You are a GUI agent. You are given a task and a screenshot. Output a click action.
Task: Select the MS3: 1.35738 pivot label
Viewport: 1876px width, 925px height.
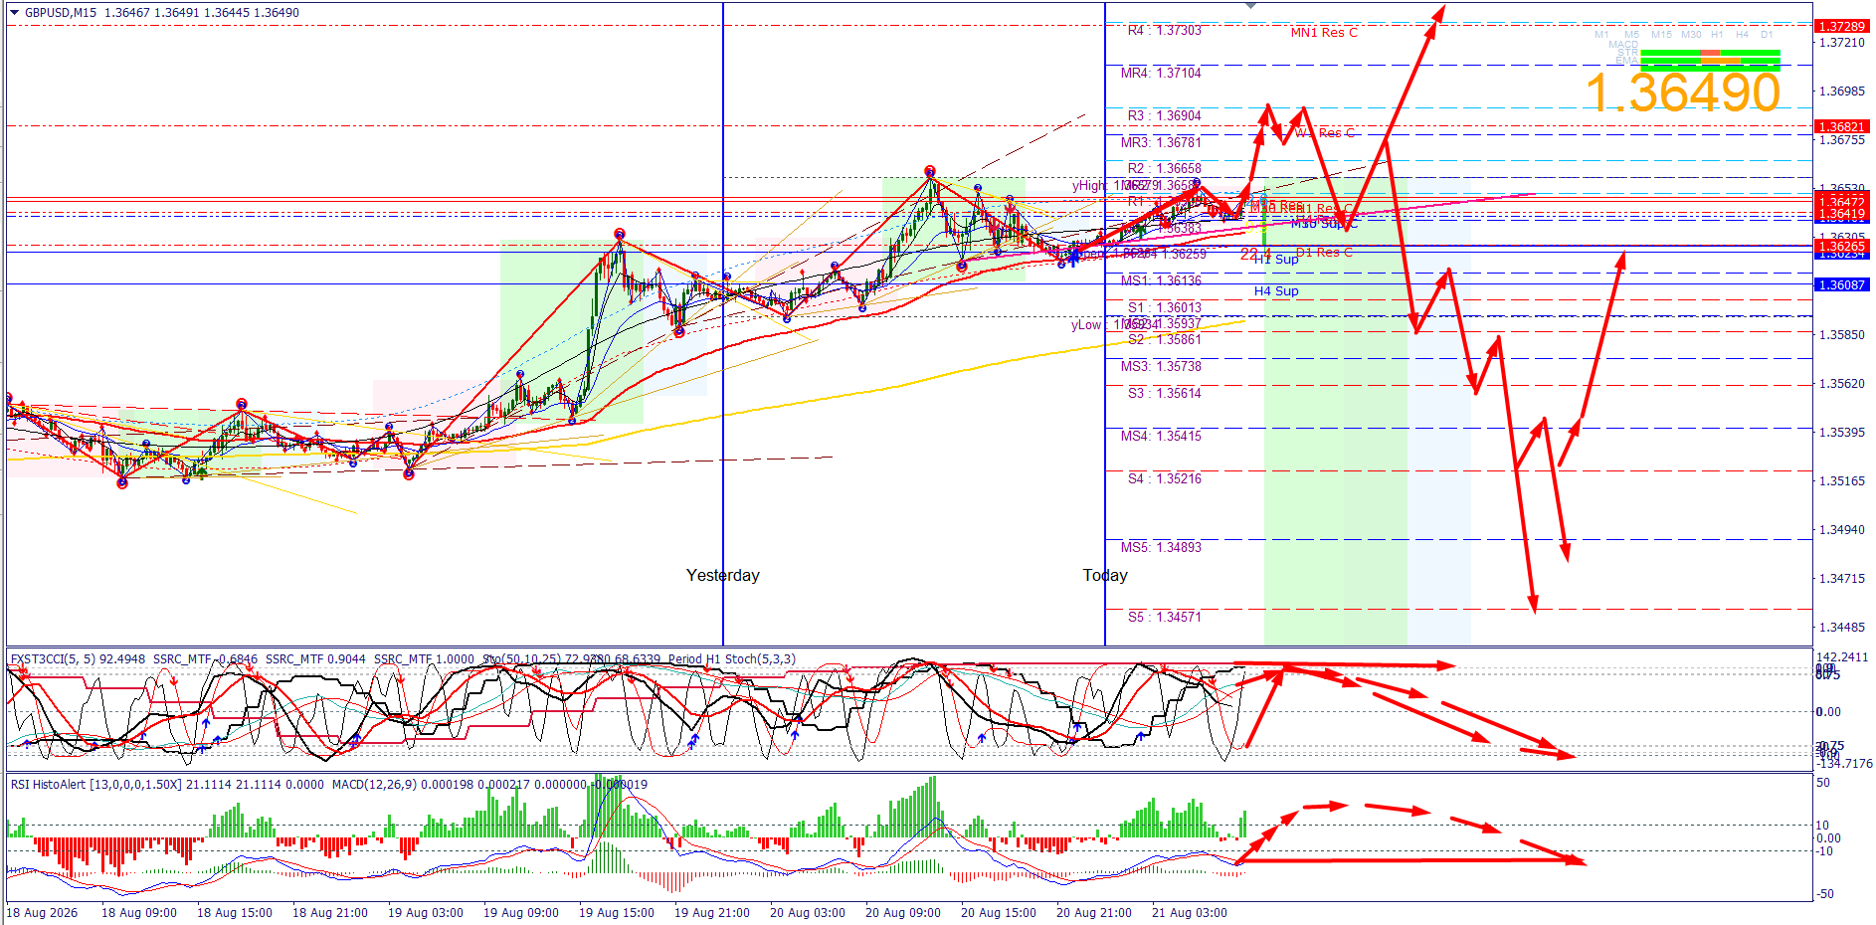tap(1161, 366)
